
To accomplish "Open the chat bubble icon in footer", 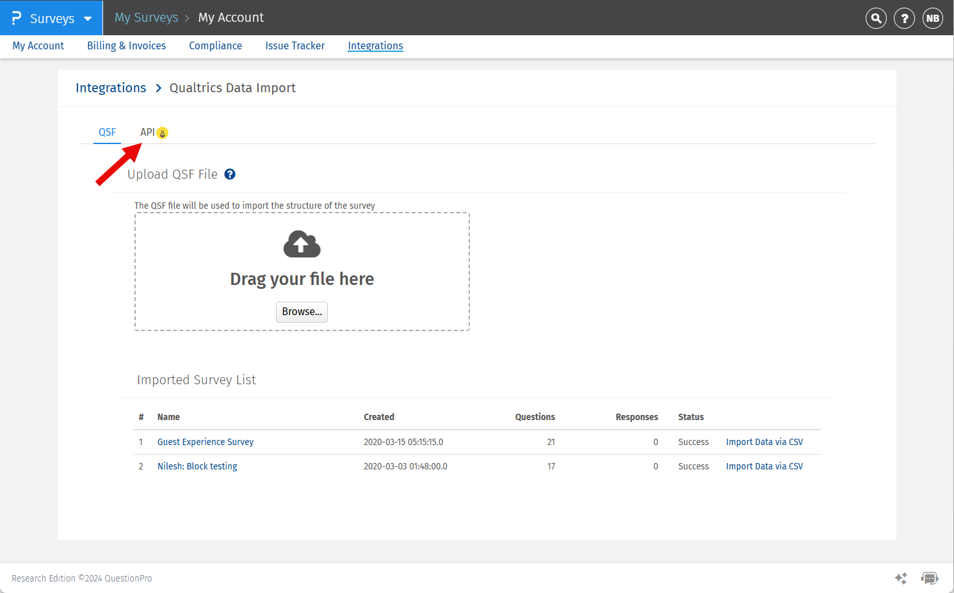I will point(929,578).
